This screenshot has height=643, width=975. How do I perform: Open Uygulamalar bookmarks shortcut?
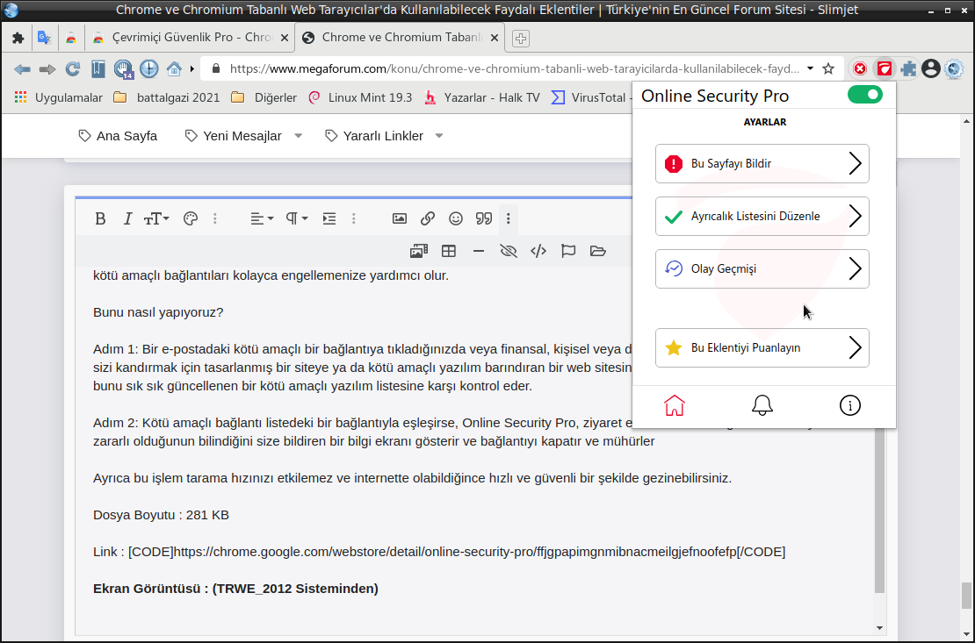[59, 97]
